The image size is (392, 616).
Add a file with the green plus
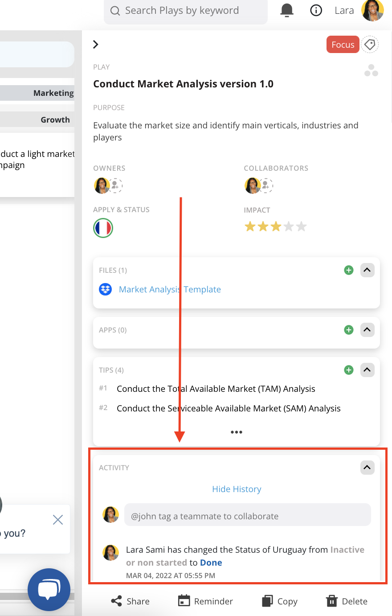[x=349, y=270]
